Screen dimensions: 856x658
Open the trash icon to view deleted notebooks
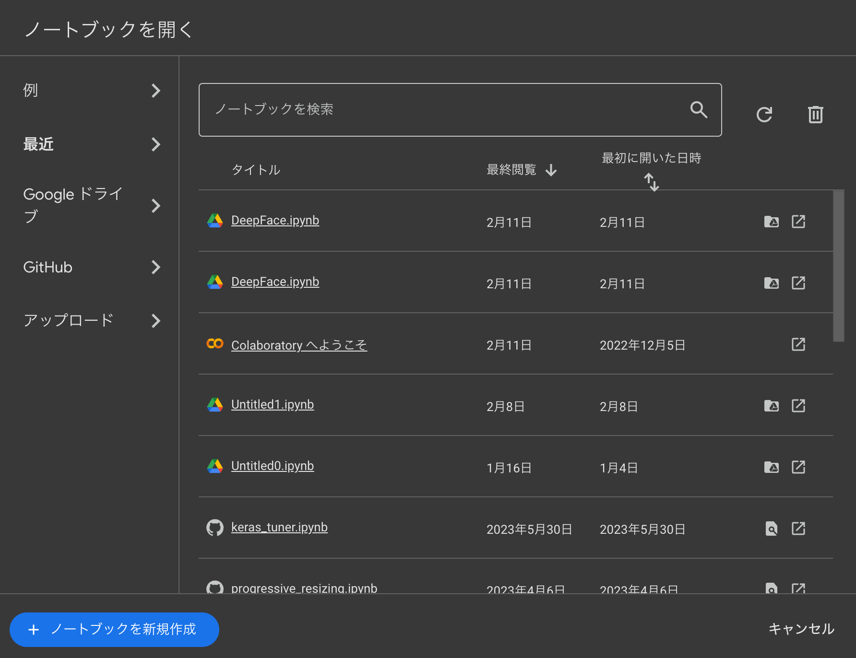[815, 114]
